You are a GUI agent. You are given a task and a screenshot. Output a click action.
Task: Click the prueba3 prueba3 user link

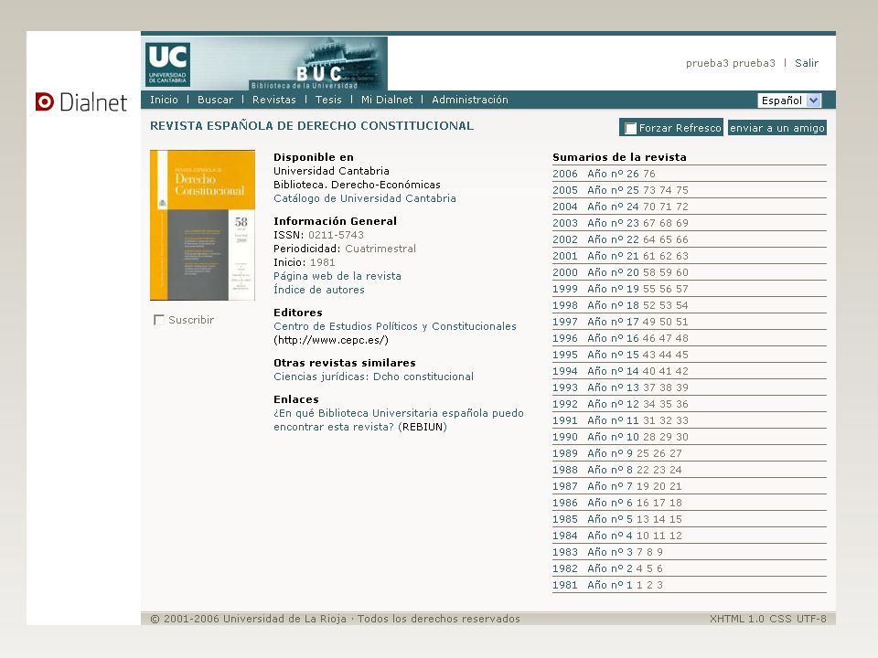(730, 63)
